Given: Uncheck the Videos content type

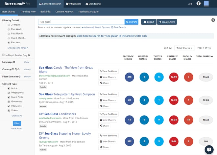Looking at the screenshot, I should pyautogui.click(x=9, y=110).
